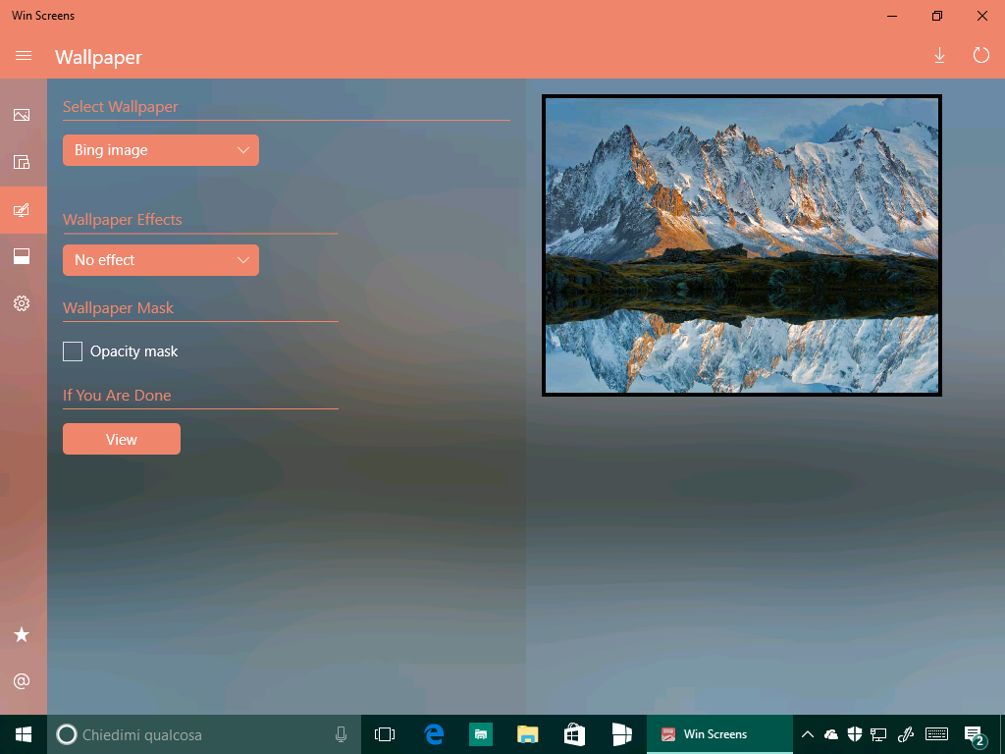
Task: Open the Windows Start menu
Action: pyautogui.click(x=24, y=734)
